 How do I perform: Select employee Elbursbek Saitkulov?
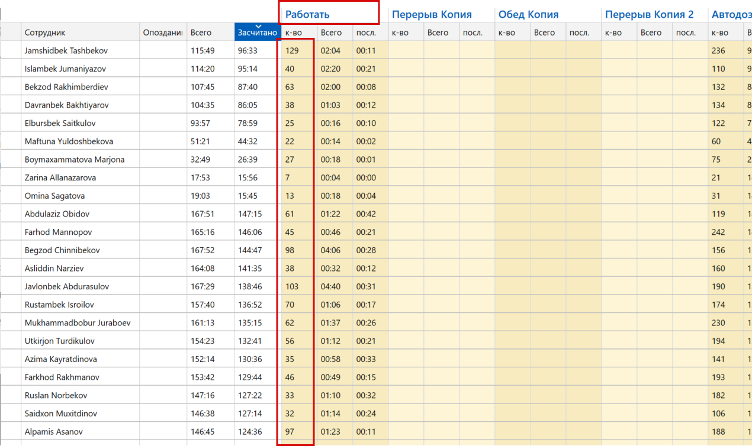coord(60,123)
